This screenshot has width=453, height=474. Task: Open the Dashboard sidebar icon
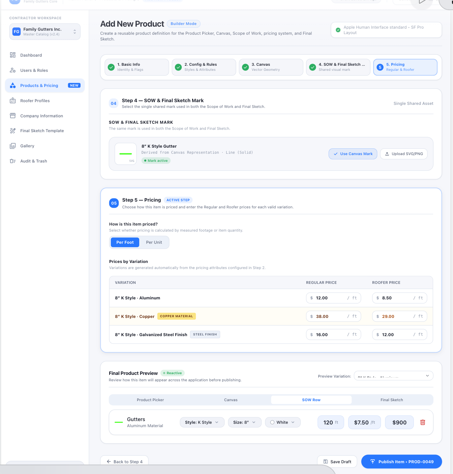(13, 55)
